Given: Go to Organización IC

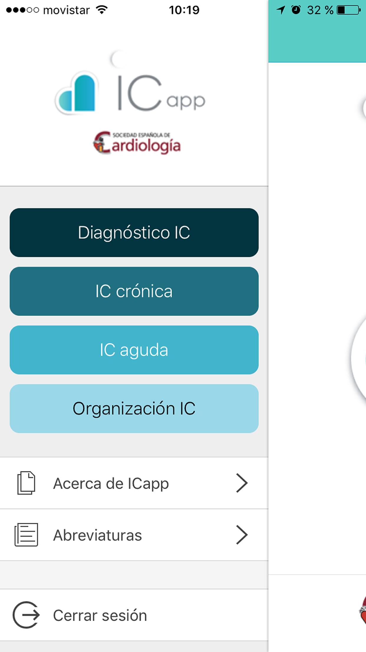Looking at the screenshot, I should click(x=134, y=409).
